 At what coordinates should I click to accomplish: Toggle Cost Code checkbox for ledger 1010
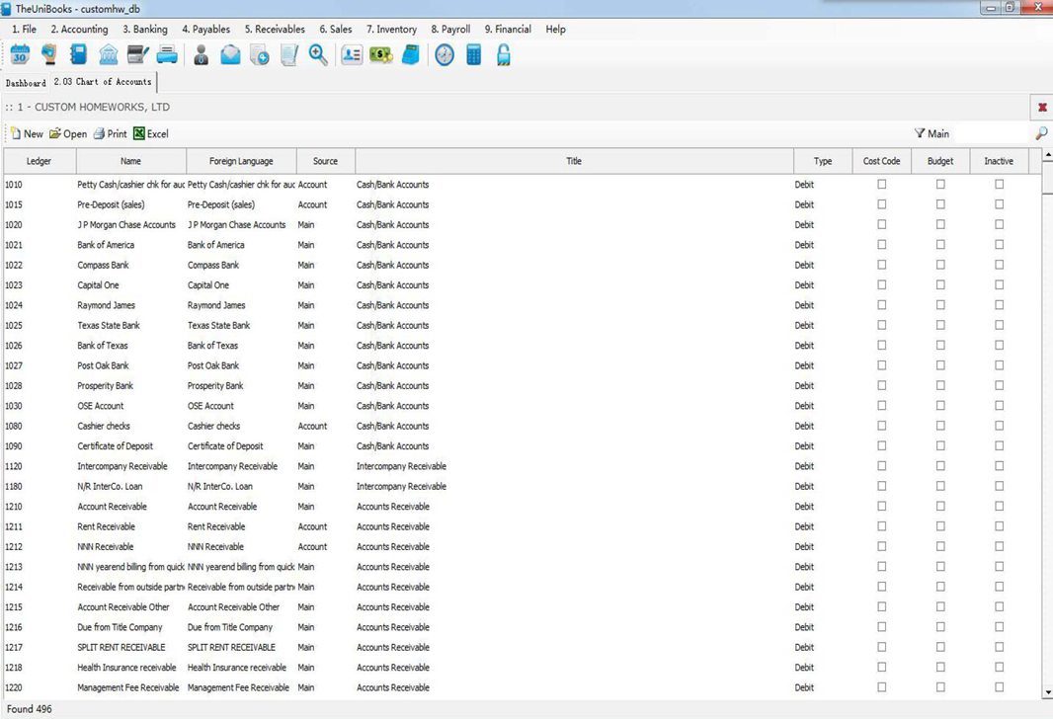[x=882, y=185]
